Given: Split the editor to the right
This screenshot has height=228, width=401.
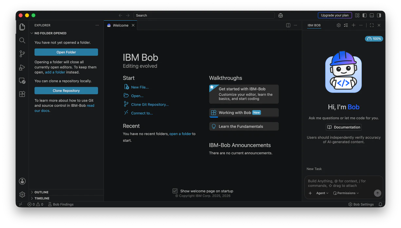Looking at the screenshot, I should coord(288,25).
